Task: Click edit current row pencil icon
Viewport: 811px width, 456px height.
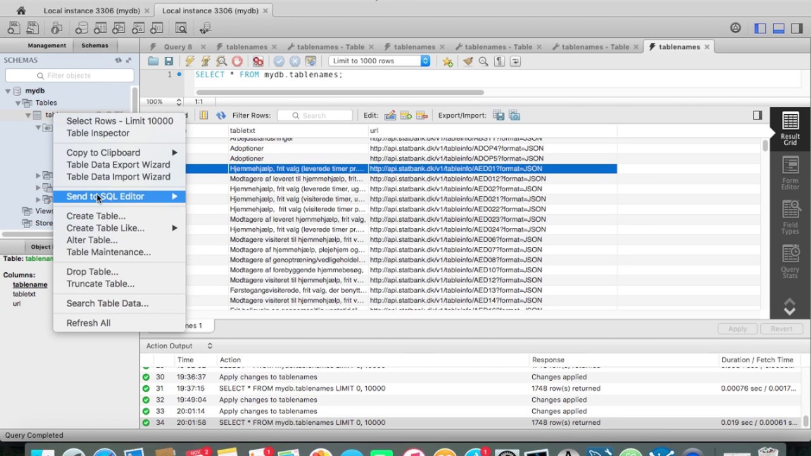Action: tap(390, 115)
